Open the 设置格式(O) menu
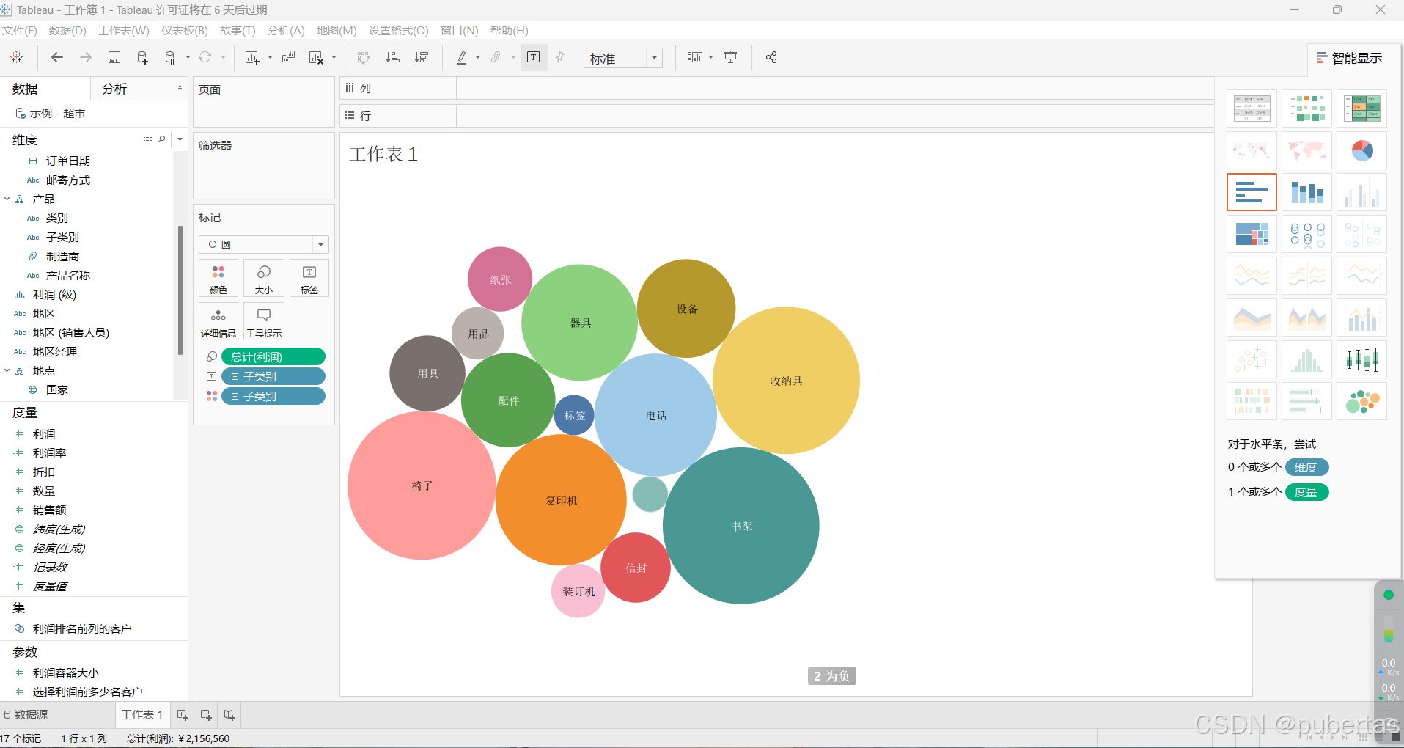The height and width of the screenshot is (748, 1404). 398,30
